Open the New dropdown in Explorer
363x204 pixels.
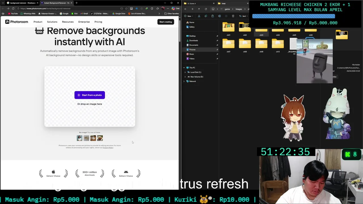(x=189, y=16)
